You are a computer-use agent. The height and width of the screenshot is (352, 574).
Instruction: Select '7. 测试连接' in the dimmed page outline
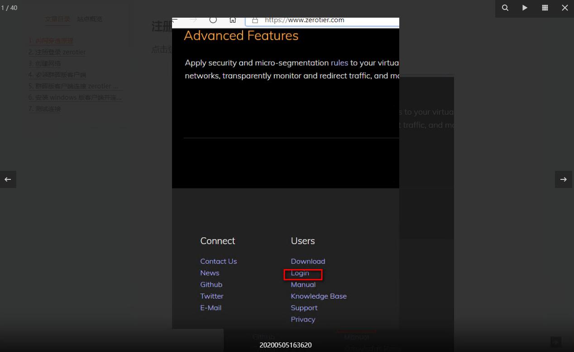click(x=44, y=109)
